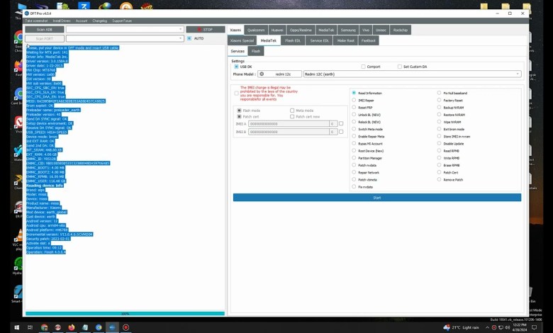The width and height of the screenshot is (553, 333).
Task: Select the Exit brom mode option
Action: [439, 130]
